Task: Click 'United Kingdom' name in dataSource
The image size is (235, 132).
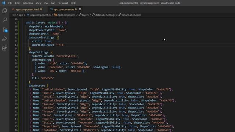Action: (54, 100)
